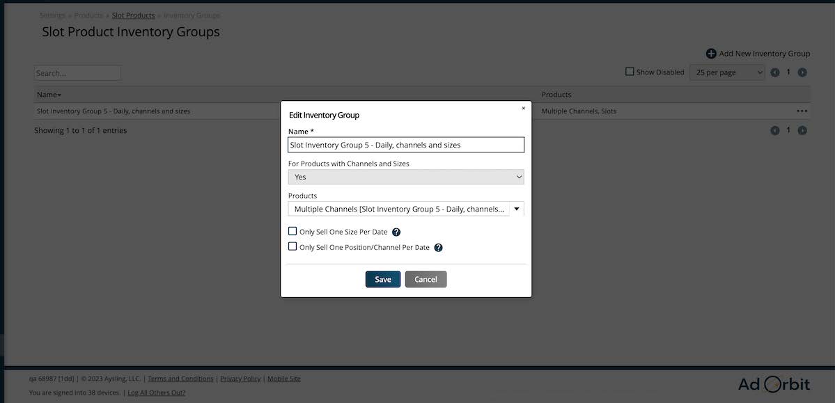Click the bottom pagination page number 1
This screenshot has width=835, height=403.
(788, 130)
